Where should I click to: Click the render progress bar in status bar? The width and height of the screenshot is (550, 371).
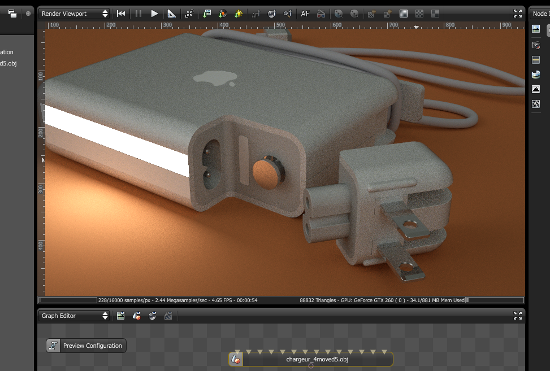(68, 300)
